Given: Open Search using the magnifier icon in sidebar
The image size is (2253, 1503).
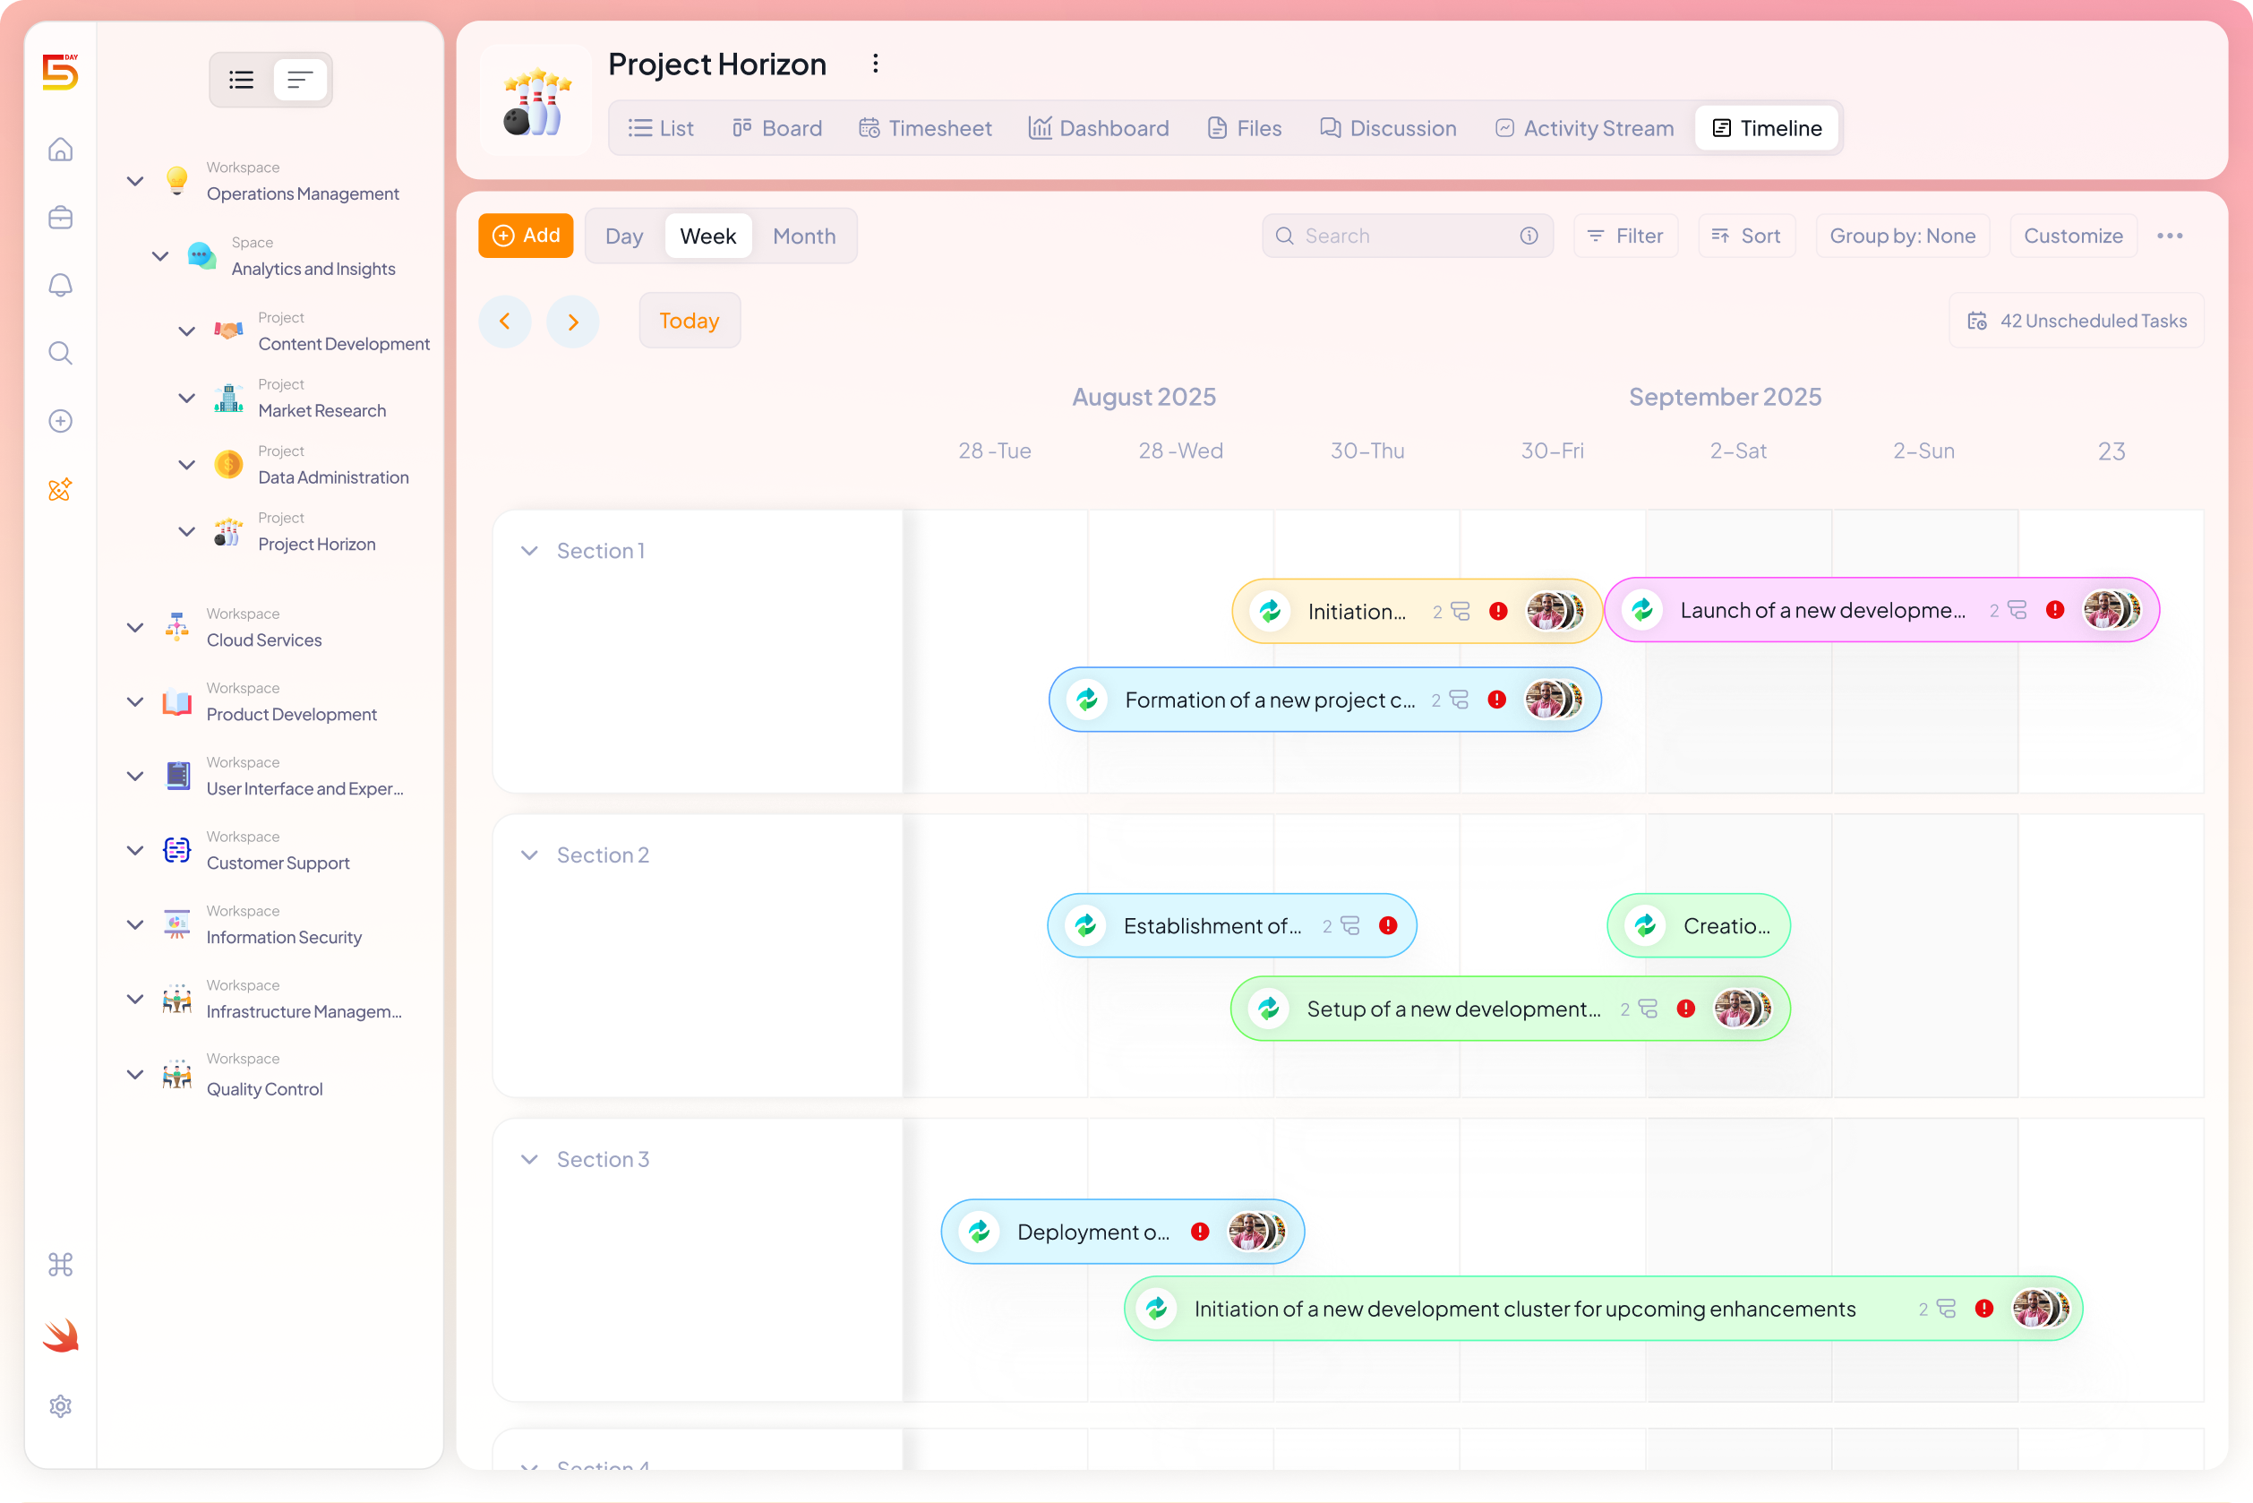Looking at the screenshot, I should [59, 353].
